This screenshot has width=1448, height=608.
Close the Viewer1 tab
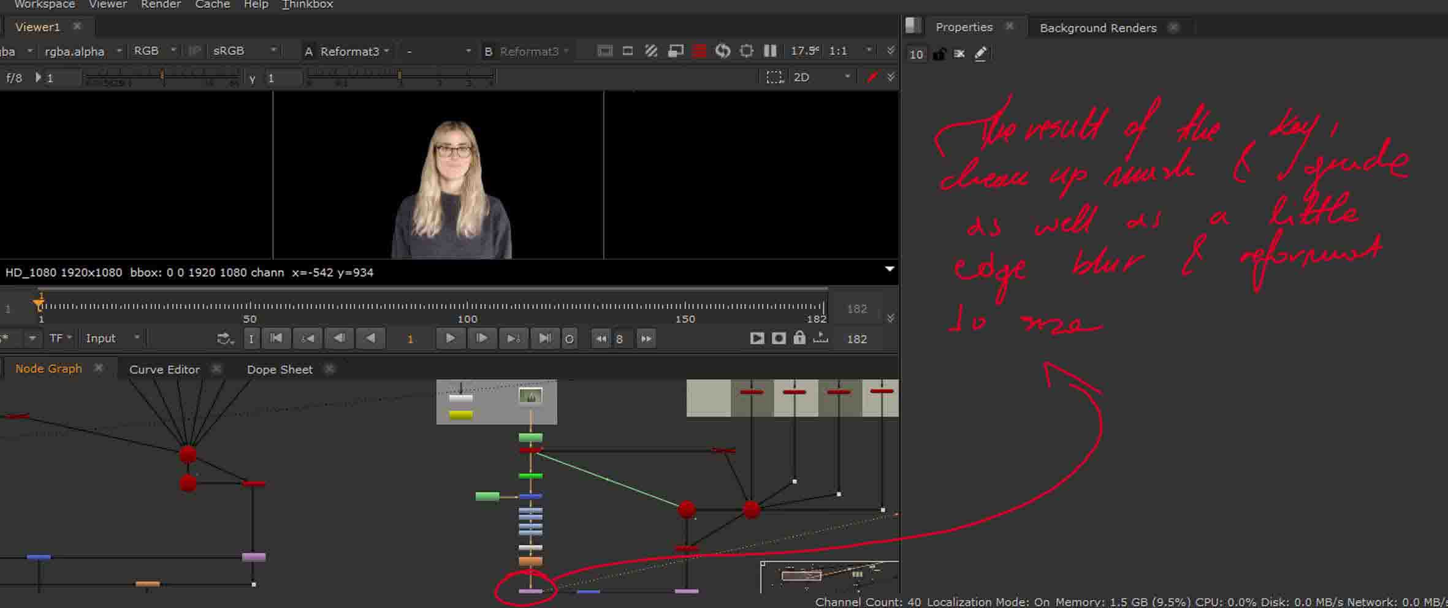[77, 26]
